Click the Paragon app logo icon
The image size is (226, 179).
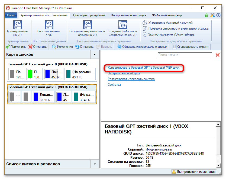pyautogui.click(x=8, y=8)
